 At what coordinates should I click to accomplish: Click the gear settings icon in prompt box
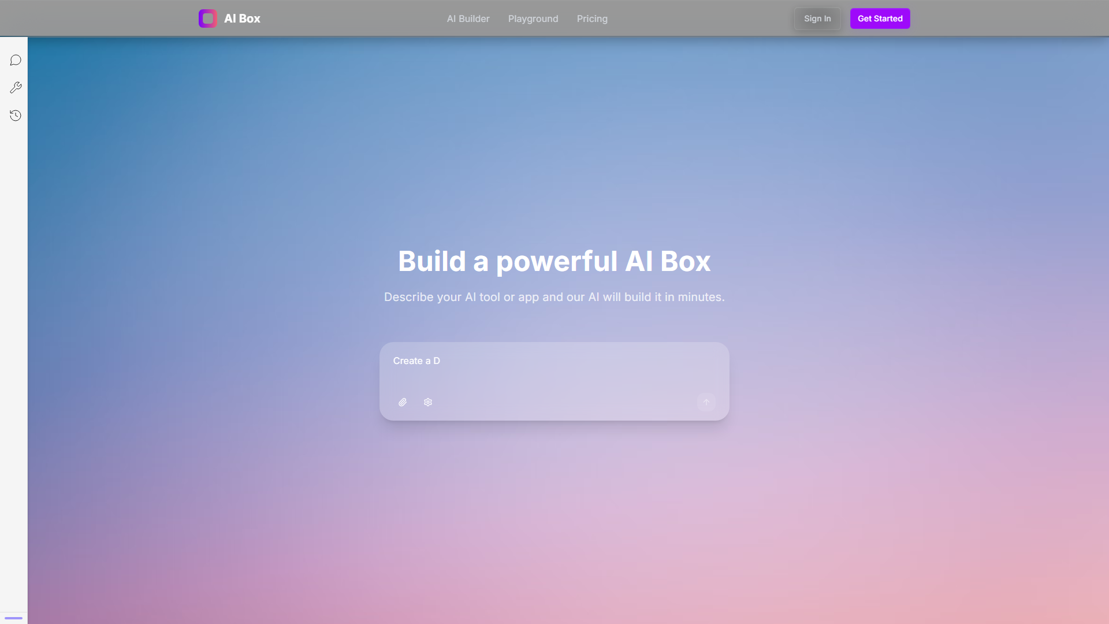pos(428,402)
